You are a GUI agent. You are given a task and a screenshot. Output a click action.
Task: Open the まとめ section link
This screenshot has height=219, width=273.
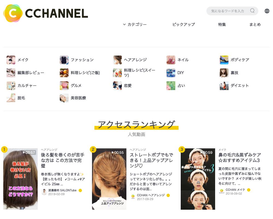255,25
